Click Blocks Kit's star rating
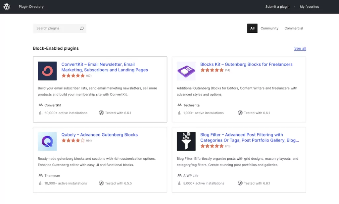The image size is (339, 204). (x=212, y=70)
